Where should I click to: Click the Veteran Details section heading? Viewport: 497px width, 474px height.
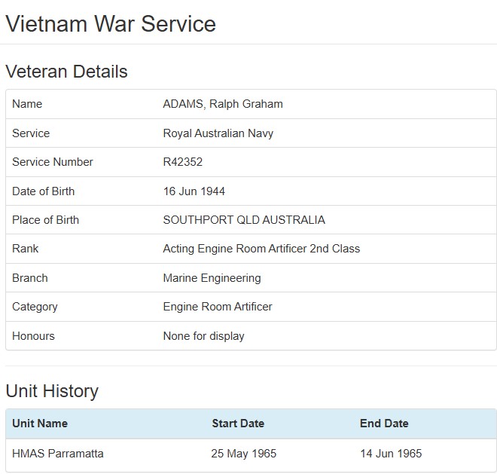click(x=66, y=72)
